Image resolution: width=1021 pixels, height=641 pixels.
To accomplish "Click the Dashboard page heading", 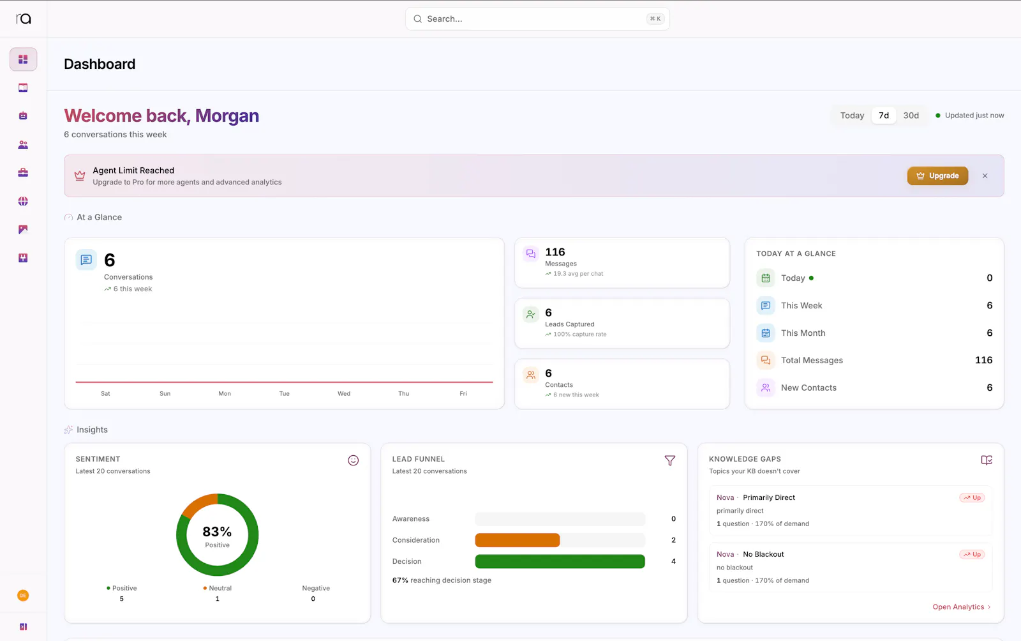I will click(x=100, y=64).
